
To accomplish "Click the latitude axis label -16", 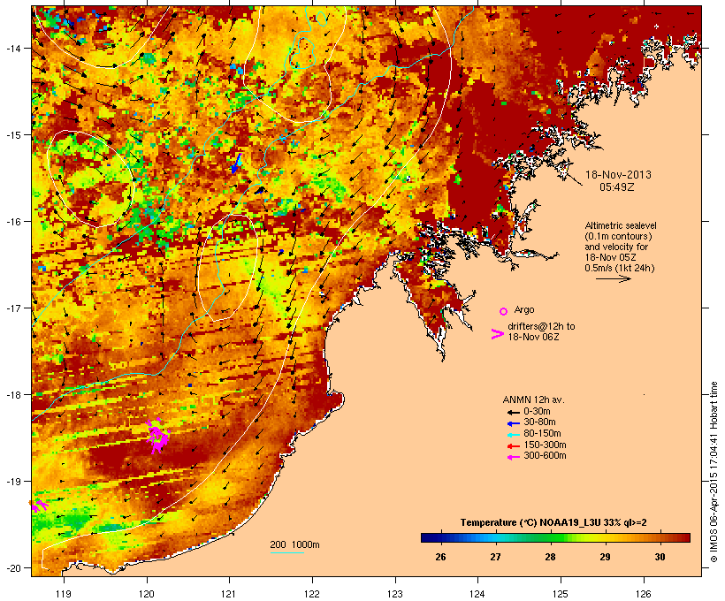I will click(12, 222).
